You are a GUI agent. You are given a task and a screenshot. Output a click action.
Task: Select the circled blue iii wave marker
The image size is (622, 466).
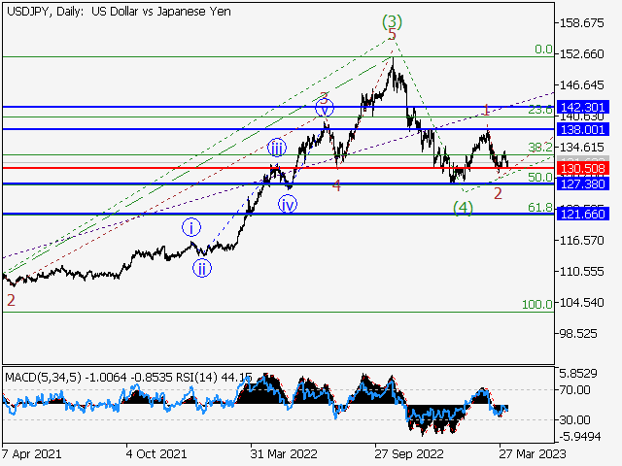(276, 149)
